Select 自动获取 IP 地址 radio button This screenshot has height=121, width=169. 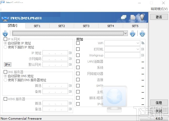5,43
